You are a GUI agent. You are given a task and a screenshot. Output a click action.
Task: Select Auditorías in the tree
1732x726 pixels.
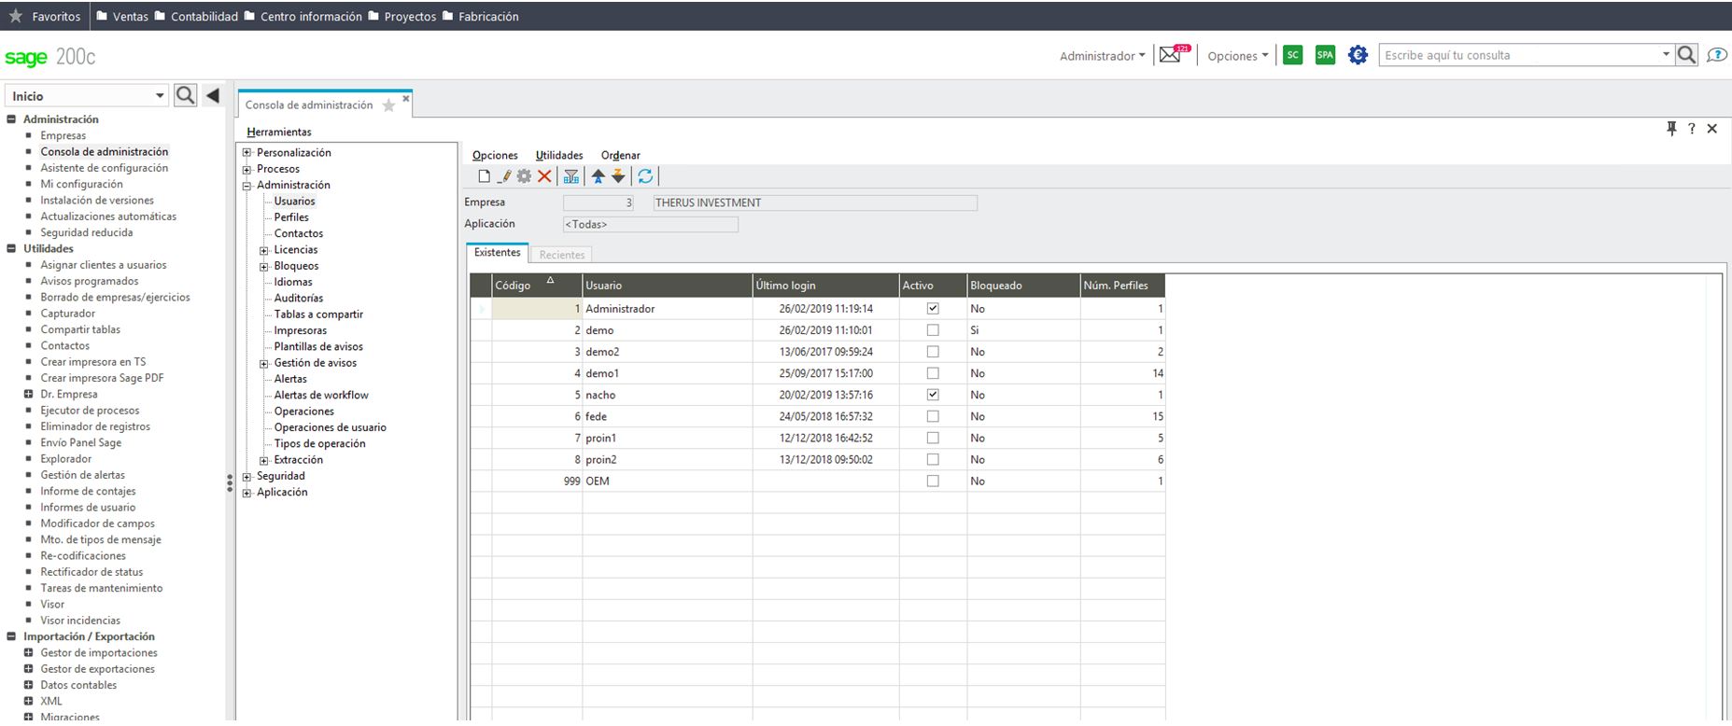click(x=299, y=298)
